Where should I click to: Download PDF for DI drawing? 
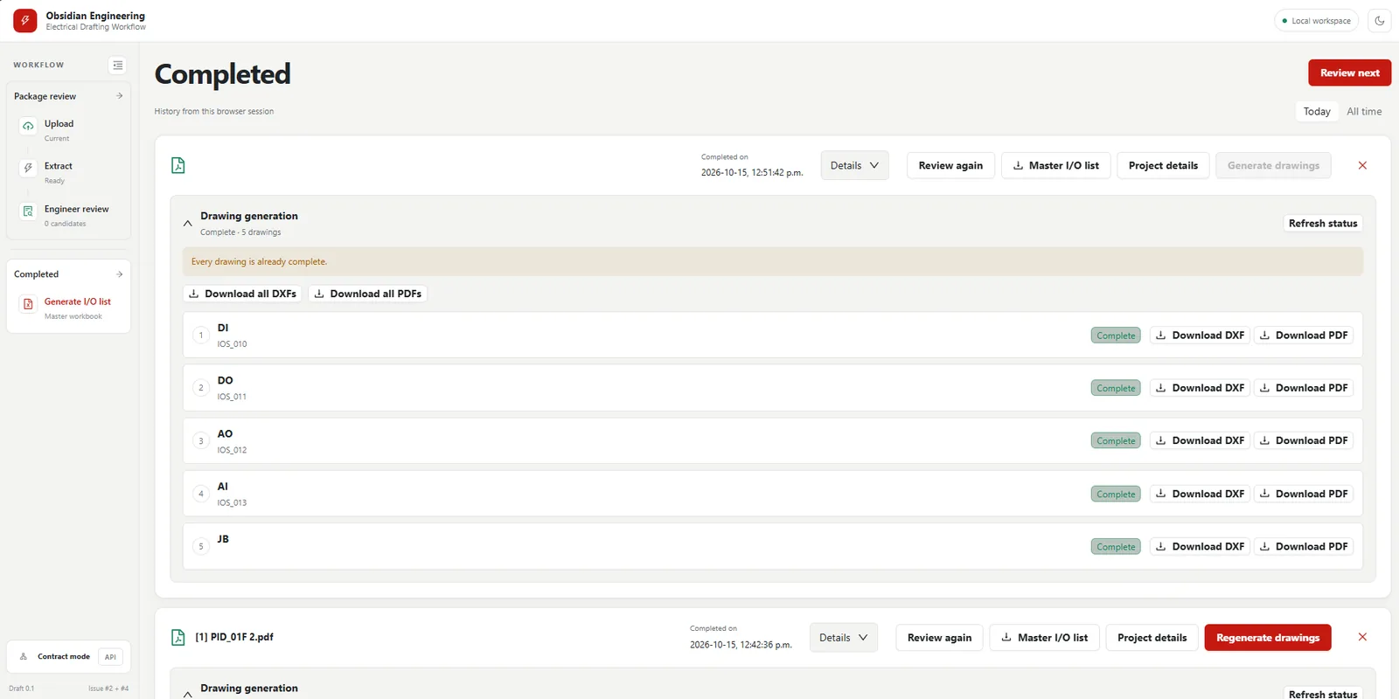point(1304,336)
